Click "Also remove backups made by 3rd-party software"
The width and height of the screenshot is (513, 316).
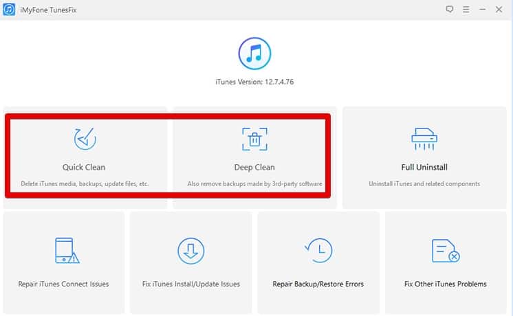pyautogui.click(x=254, y=183)
